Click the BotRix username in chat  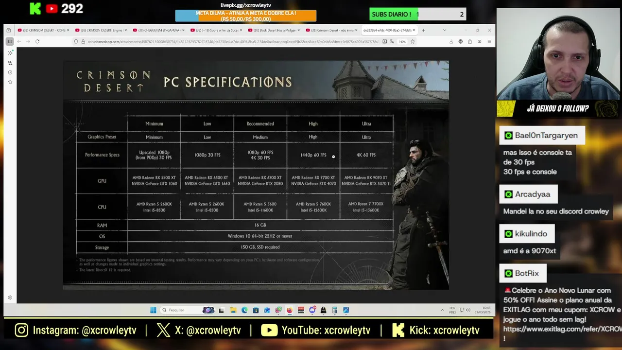[527, 273]
